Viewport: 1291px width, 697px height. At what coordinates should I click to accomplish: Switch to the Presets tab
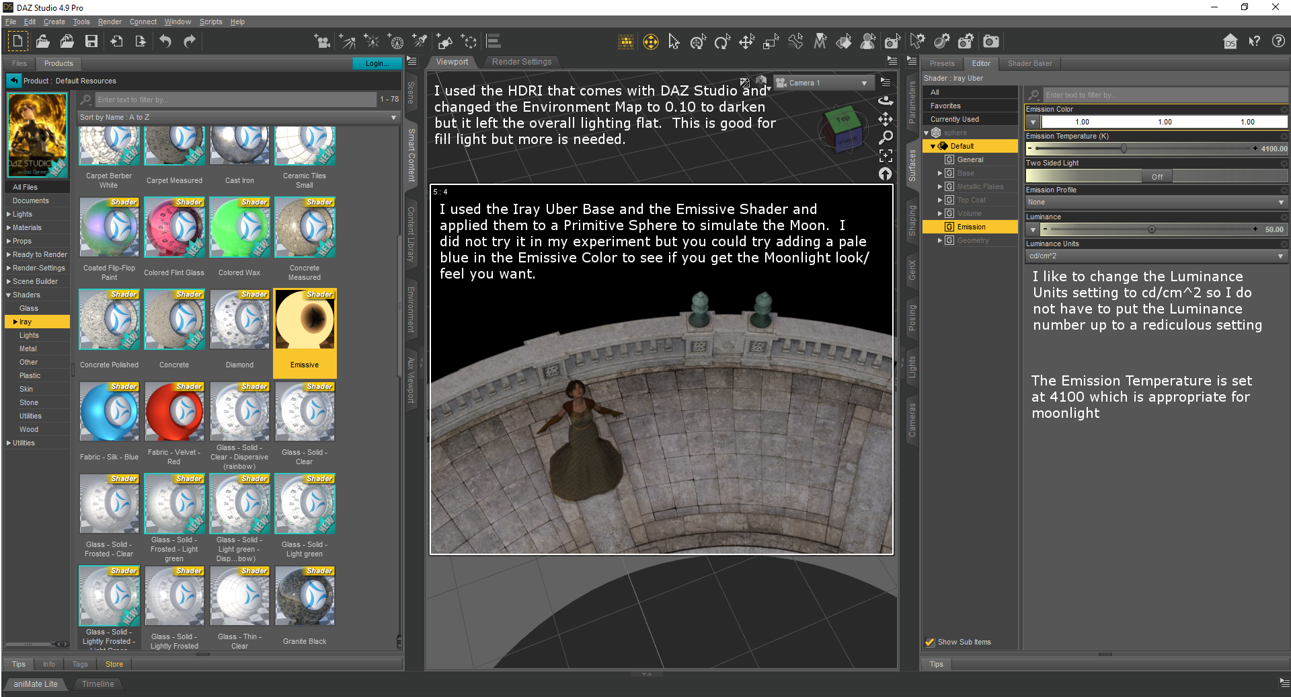coord(942,64)
